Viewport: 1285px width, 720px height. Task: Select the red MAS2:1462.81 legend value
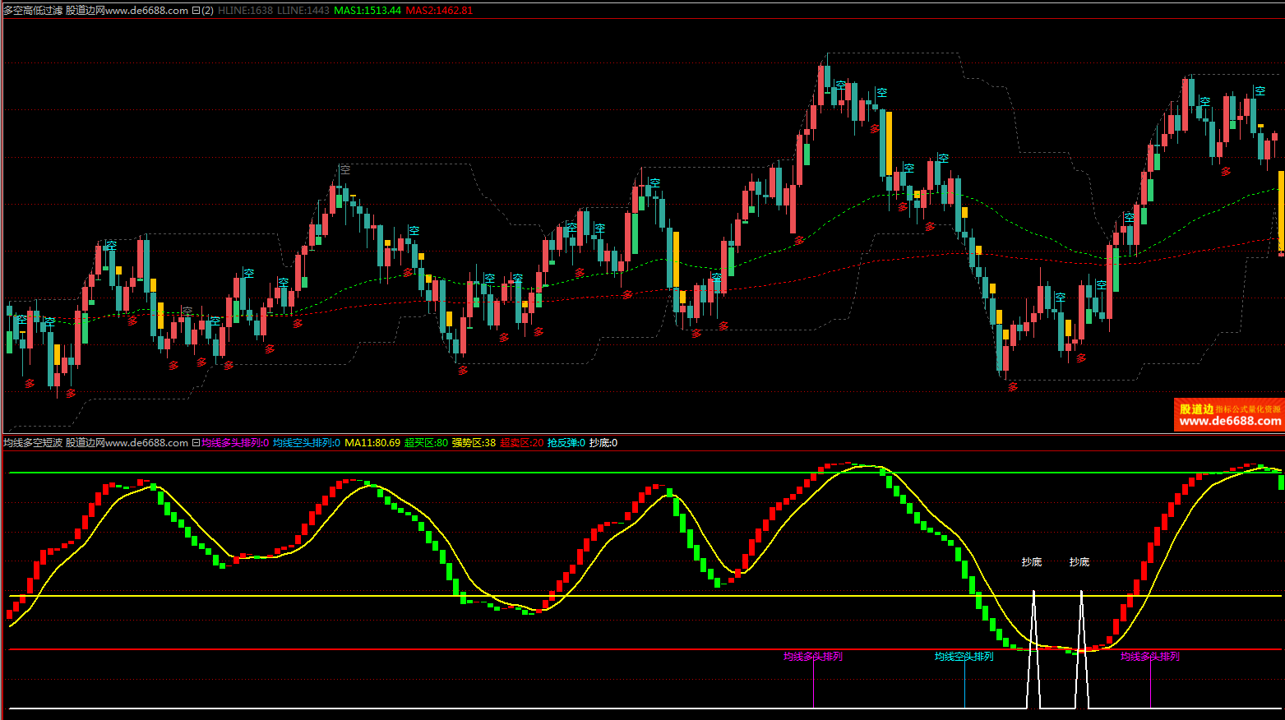[439, 11]
